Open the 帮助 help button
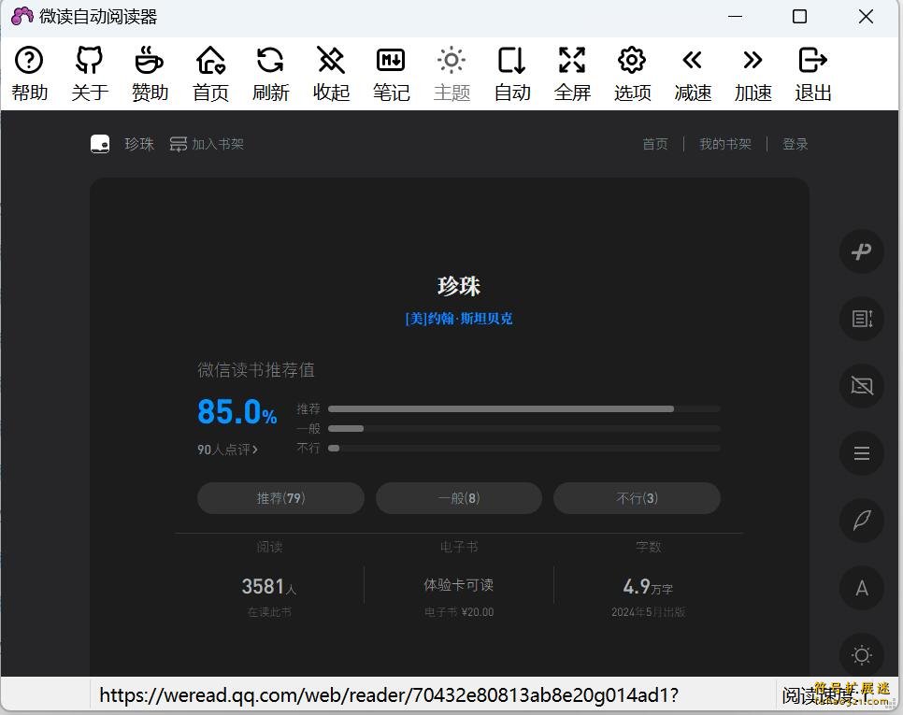This screenshot has height=715, width=903. click(x=29, y=74)
